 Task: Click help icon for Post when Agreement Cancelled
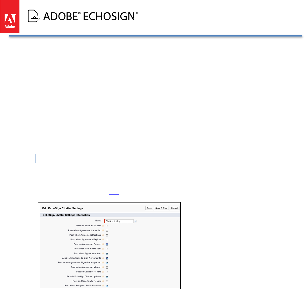[x=103, y=230]
